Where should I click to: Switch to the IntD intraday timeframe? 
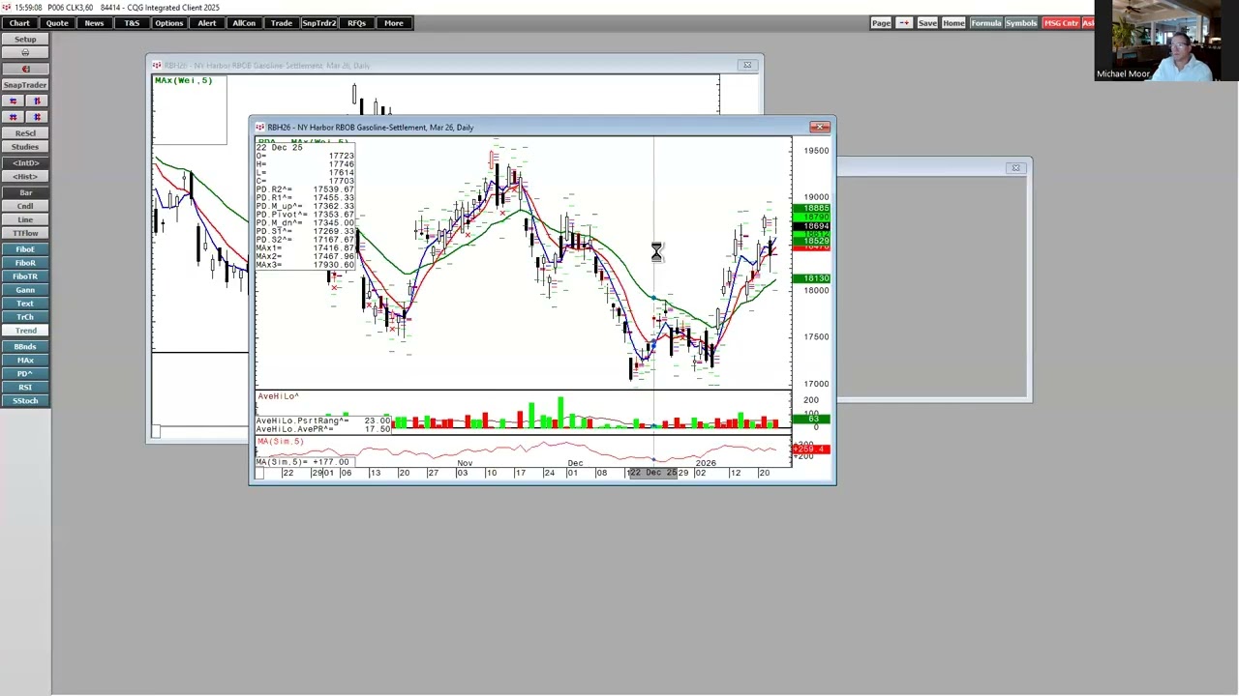(x=25, y=162)
